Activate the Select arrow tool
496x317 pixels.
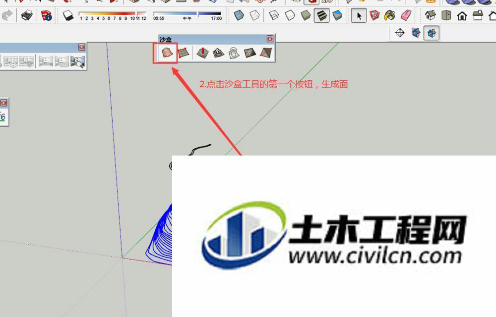tap(359, 15)
